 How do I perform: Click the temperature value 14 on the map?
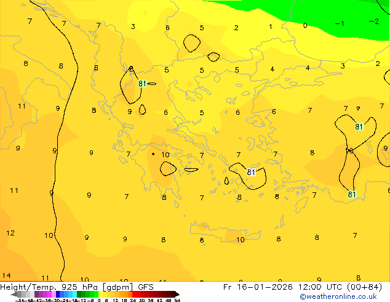(x=7, y=275)
